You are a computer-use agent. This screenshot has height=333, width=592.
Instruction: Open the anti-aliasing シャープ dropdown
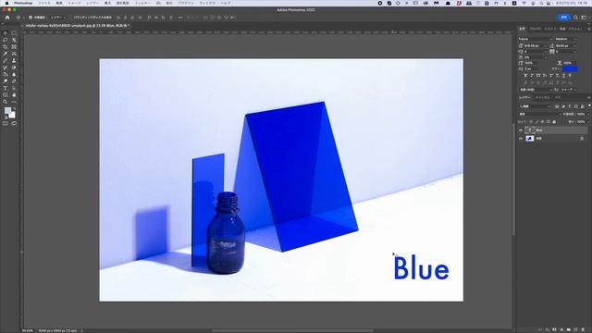568,90
